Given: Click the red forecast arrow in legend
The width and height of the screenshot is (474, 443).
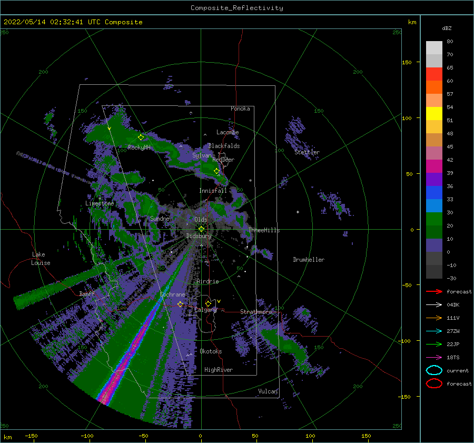Looking at the screenshot, I should click(x=434, y=291).
